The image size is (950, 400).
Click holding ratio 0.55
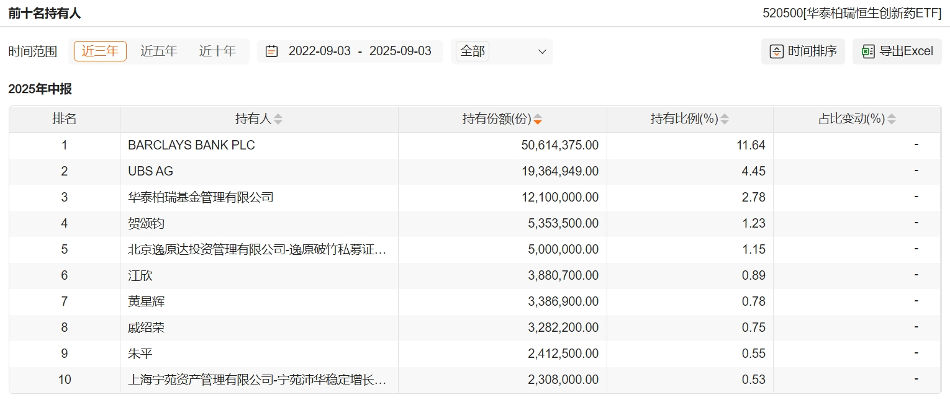click(754, 353)
